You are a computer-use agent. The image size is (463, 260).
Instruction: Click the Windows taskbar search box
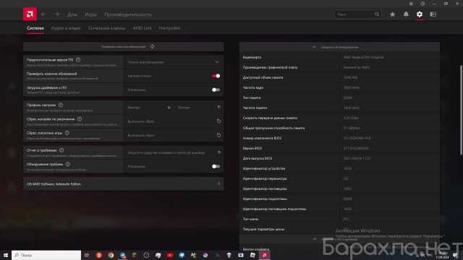46,255
